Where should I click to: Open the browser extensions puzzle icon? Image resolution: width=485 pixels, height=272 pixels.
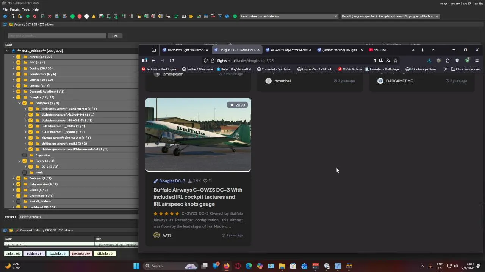pyautogui.click(x=447, y=60)
